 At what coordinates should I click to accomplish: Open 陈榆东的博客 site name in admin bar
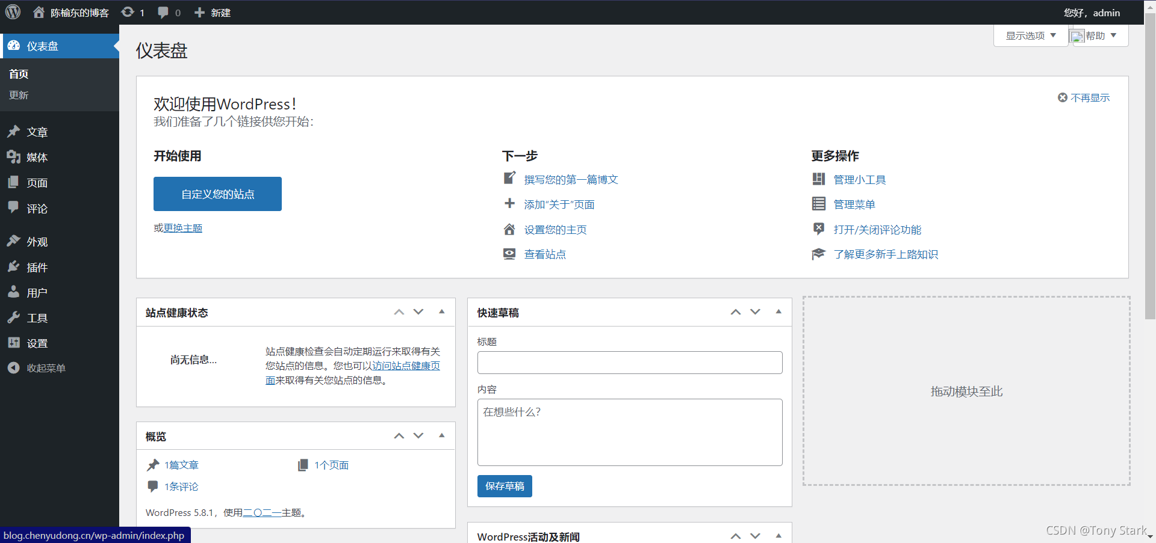click(x=79, y=13)
